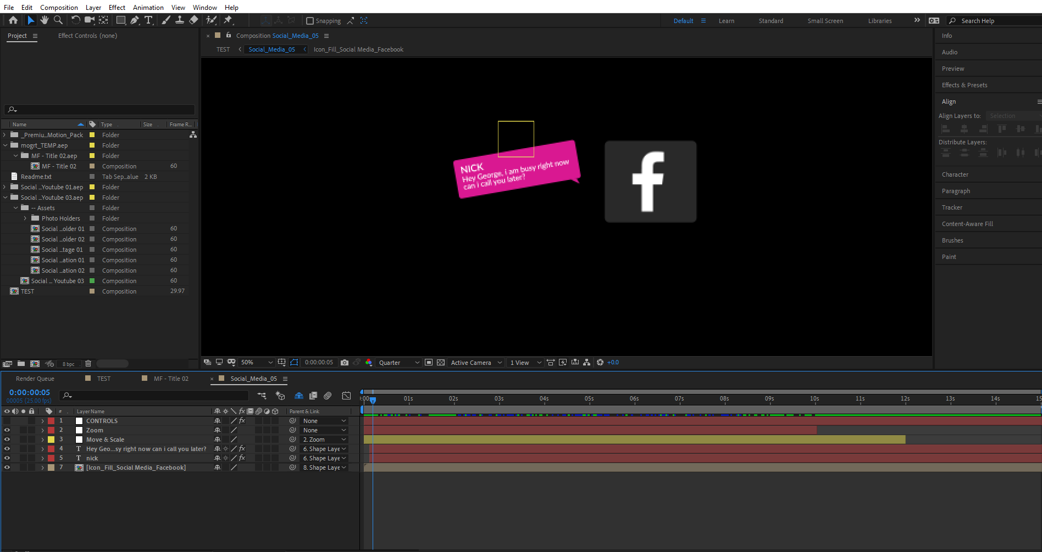Expand the Photo Holders folder
This screenshot has width=1042, height=552.
[25, 218]
